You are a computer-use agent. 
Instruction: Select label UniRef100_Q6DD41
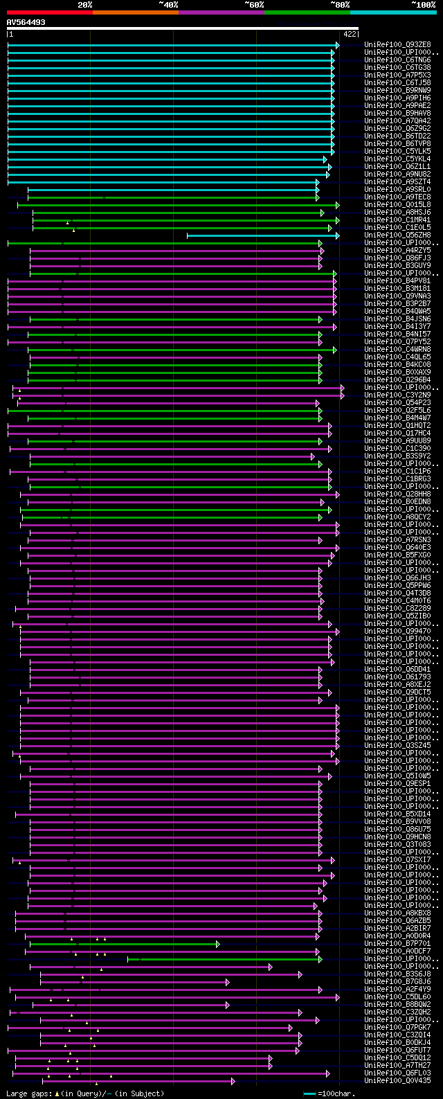397,670
